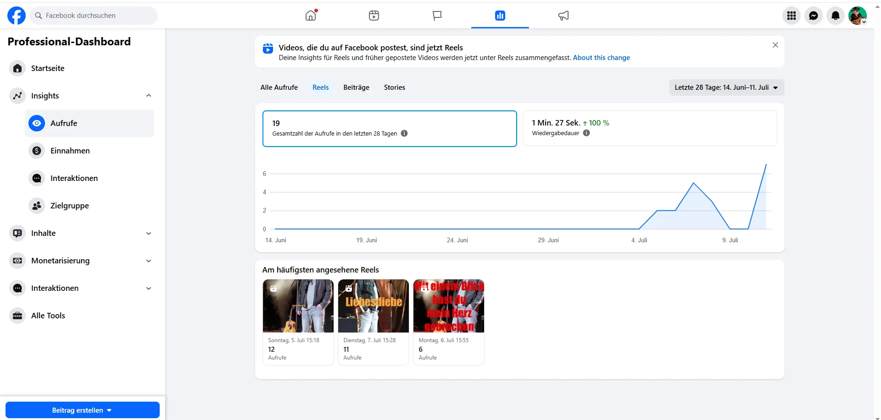
Task: Open the reel from Sonntag, 5. Juli
Action: coord(298,322)
